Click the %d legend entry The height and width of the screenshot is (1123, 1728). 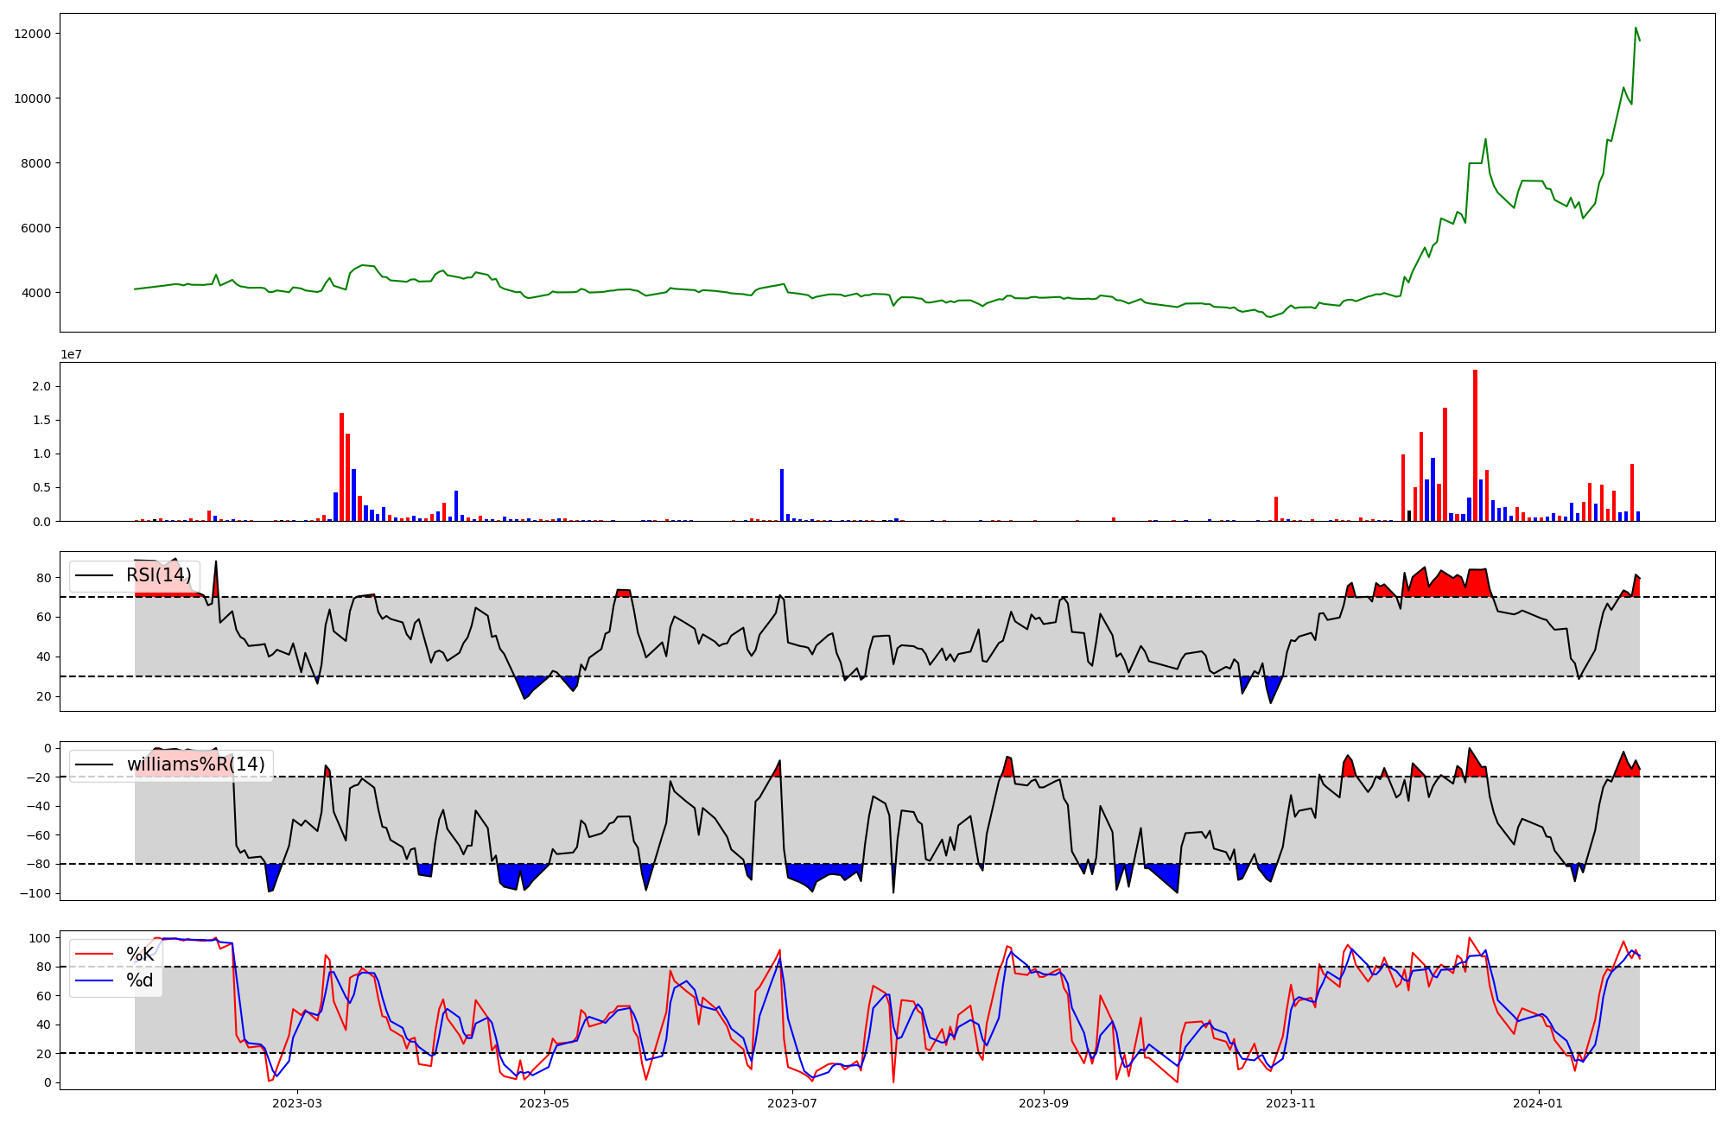[140, 980]
